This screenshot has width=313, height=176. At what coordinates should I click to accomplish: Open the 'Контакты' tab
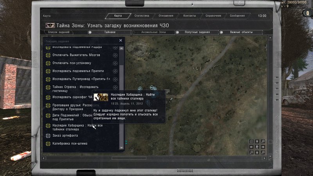(x=189, y=16)
